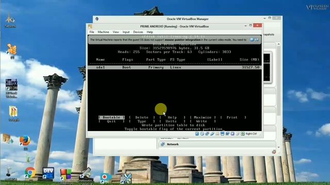Click the VirtualBox Manager title bar icon
Image resolution: width=330 pixels, height=185 pixels.
[97, 19]
